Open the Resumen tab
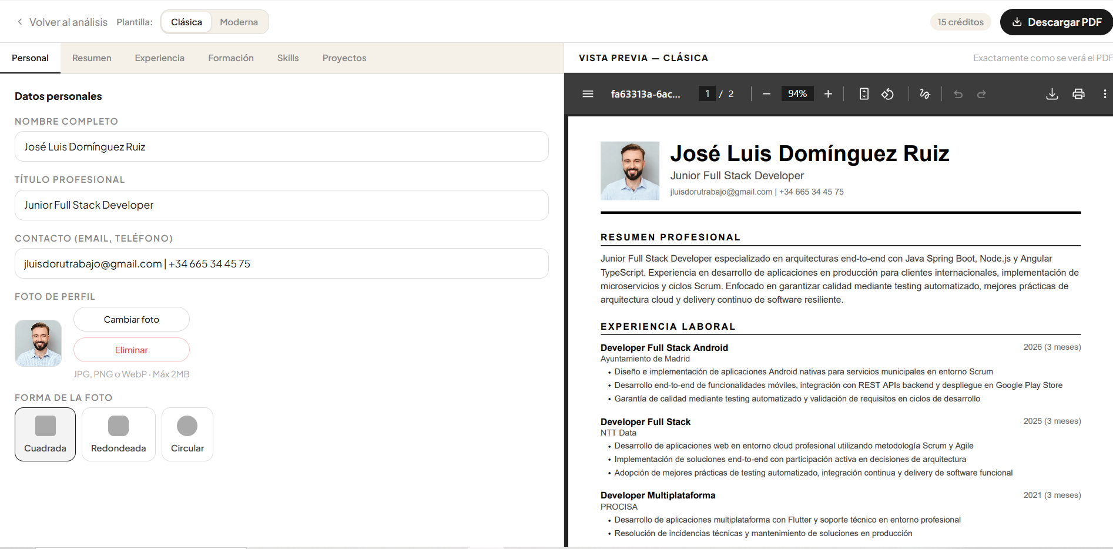Screen dimensions: 1113x549 click(92, 58)
